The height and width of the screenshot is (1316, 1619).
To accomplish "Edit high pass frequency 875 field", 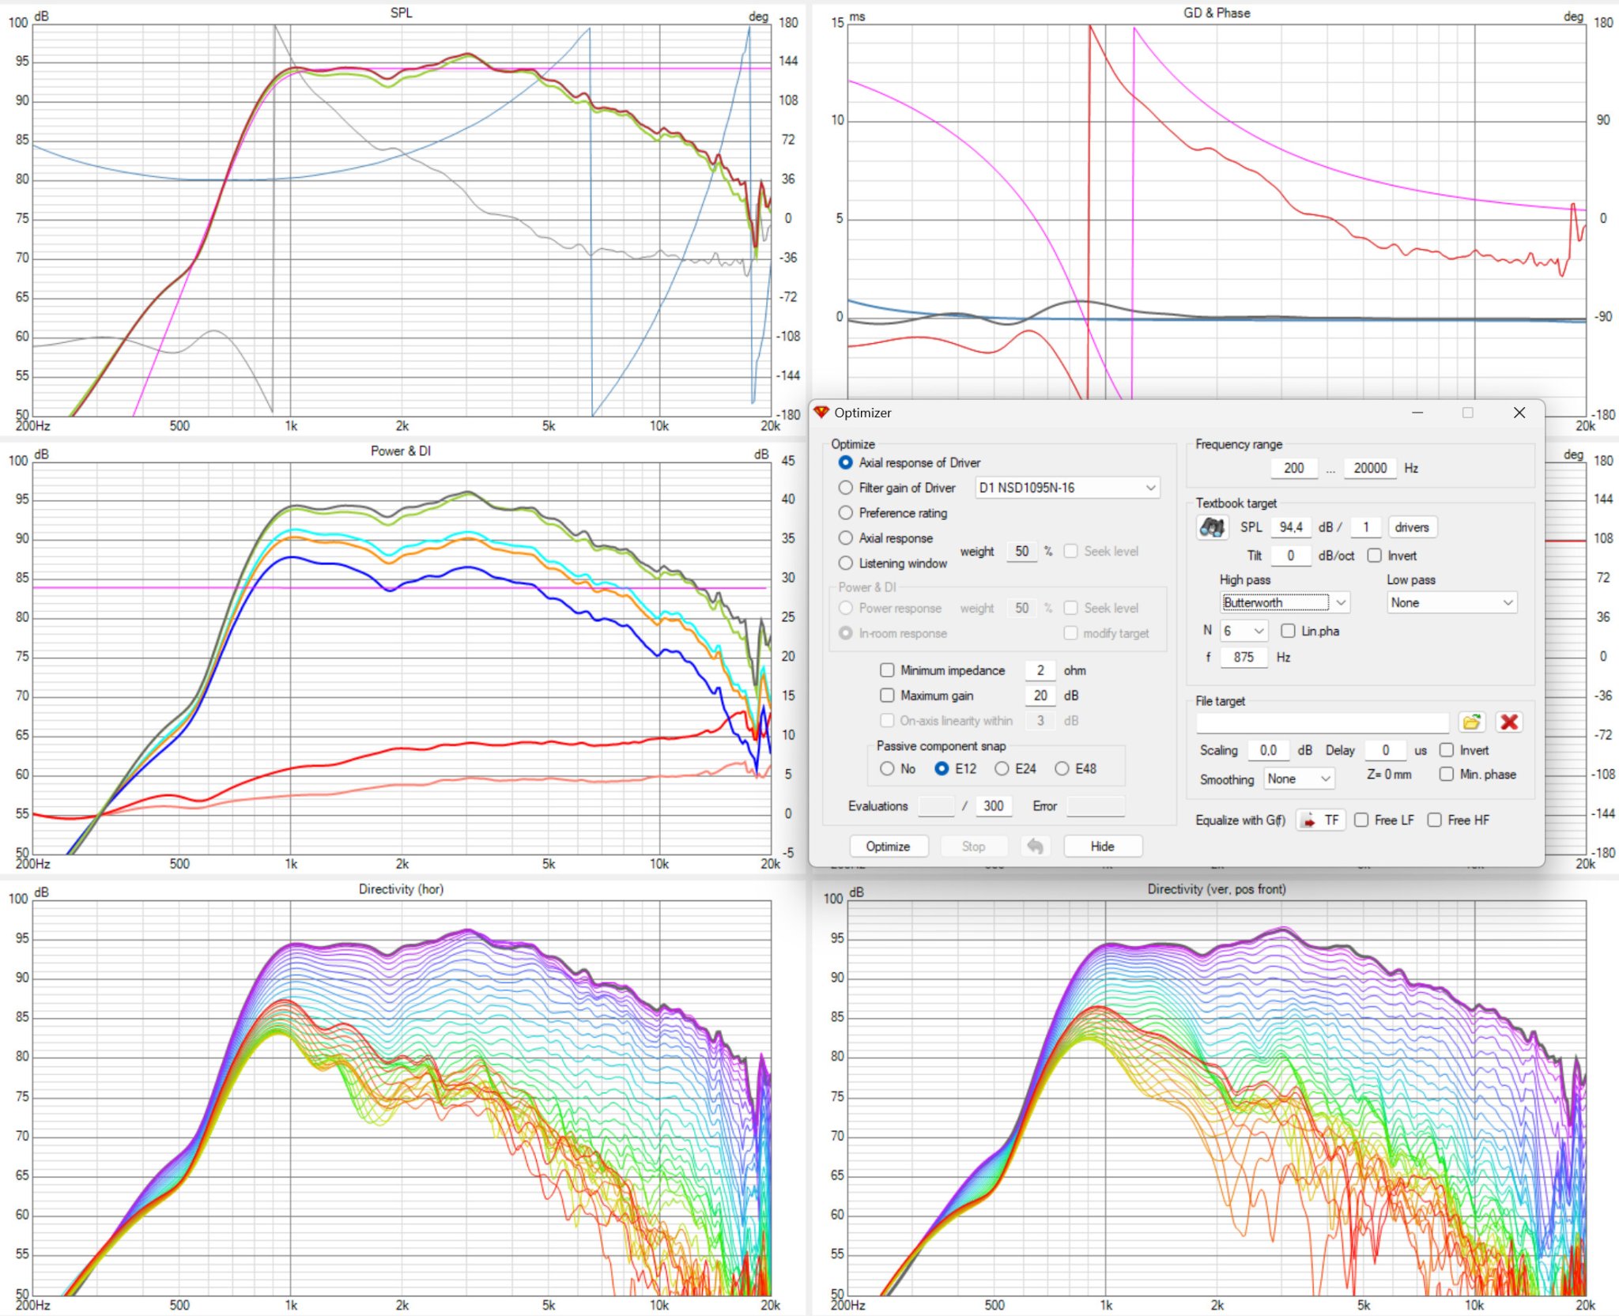I will (x=1243, y=657).
